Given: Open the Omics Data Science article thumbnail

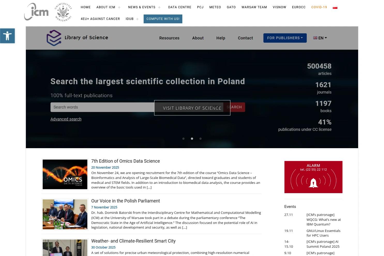Looking at the screenshot, I should coord(65,174).
